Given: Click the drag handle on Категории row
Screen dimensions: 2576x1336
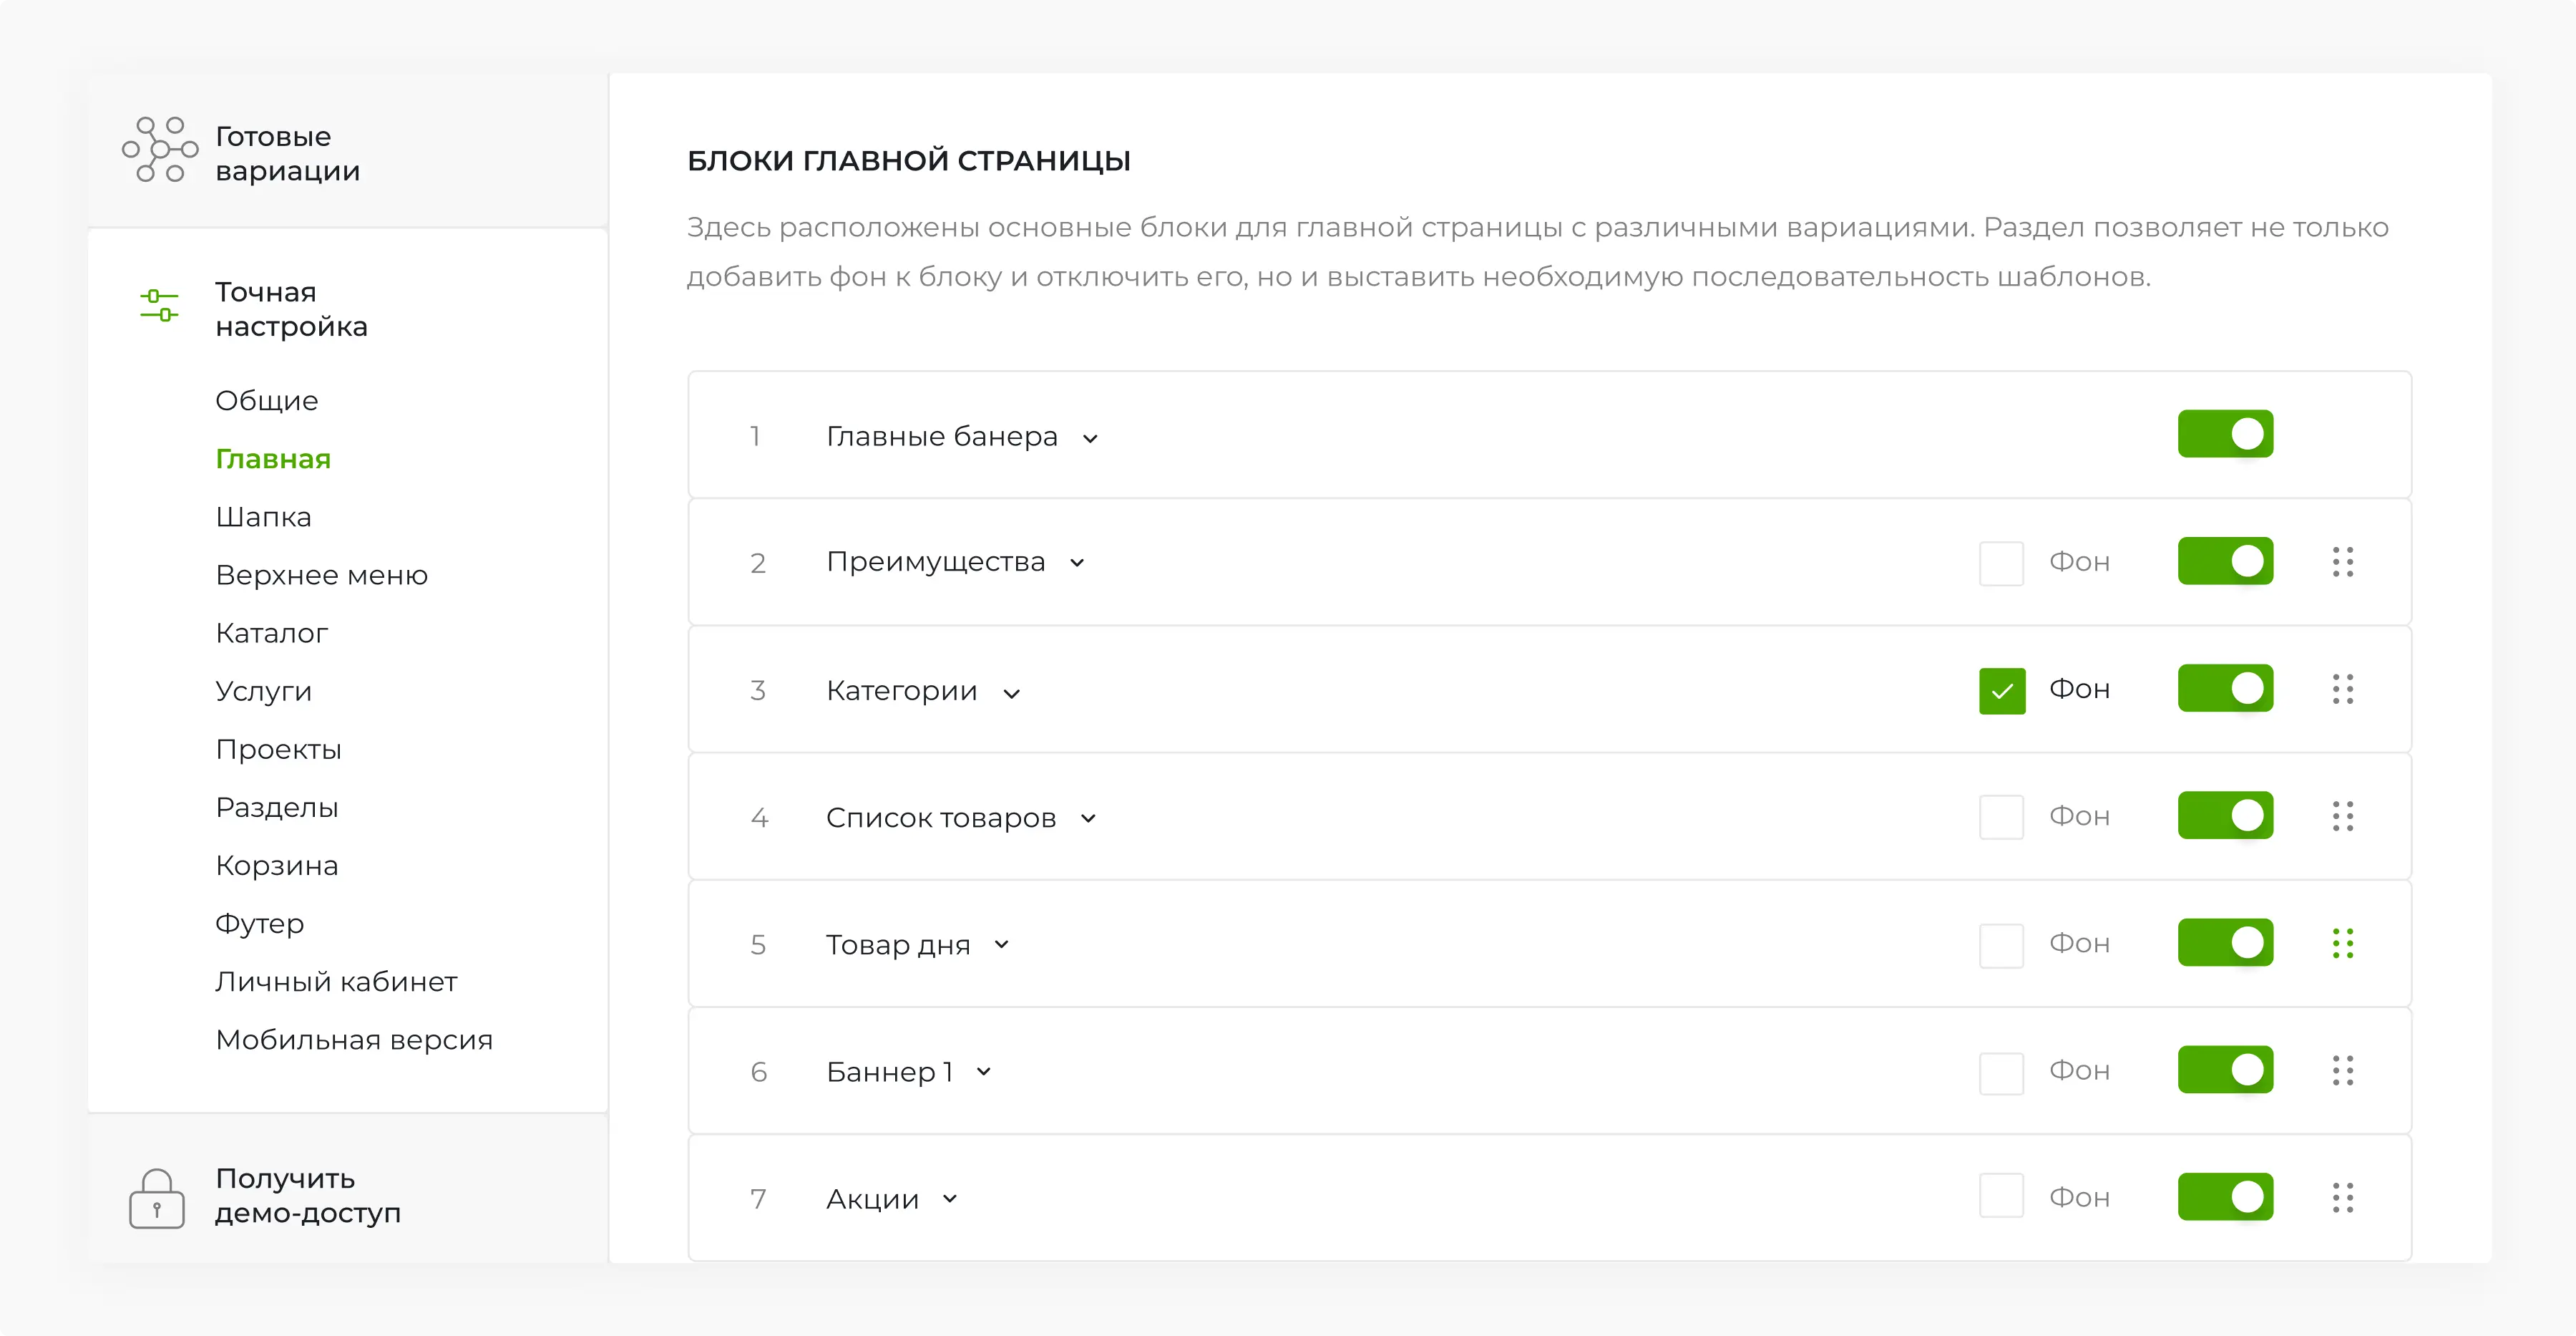Looking at the screenshot, I should pyautogui.click(x=2344, y=689).
